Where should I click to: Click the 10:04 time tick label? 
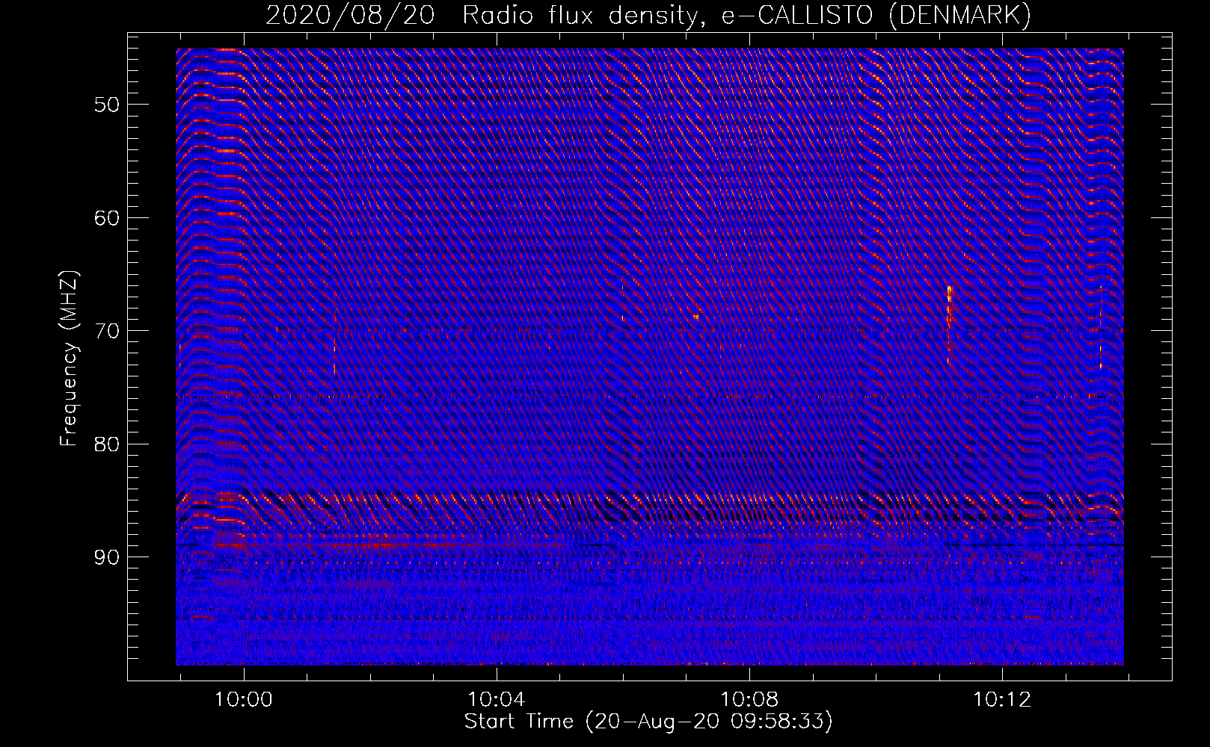[496, 700]
